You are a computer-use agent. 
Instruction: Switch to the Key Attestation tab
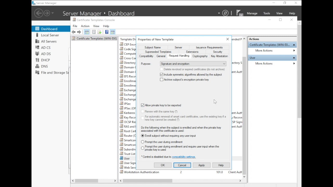(x=219, y=56)
